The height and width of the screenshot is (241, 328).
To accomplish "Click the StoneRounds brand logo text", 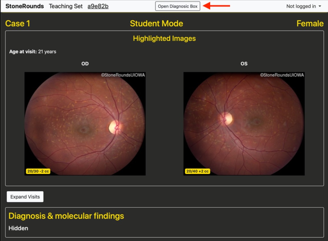I will 25,6.
